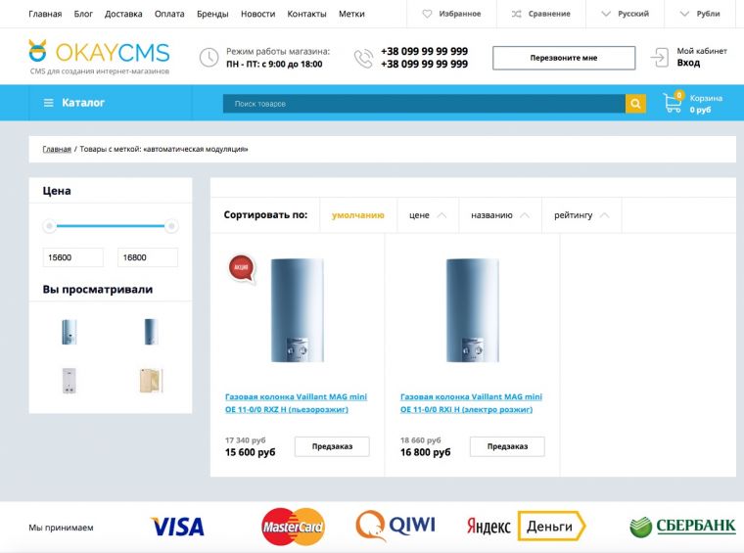
Task: Click the heart icon for Избранное
Action: tap(427, 14)
